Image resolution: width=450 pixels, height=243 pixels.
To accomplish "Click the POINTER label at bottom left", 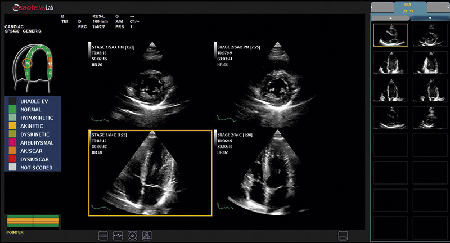I will pos(15,233).
